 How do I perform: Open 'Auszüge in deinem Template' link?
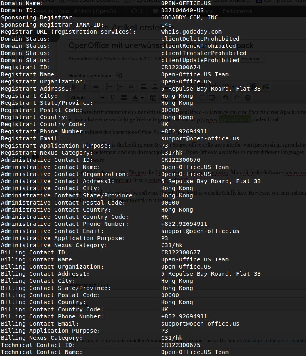point(274,341)
